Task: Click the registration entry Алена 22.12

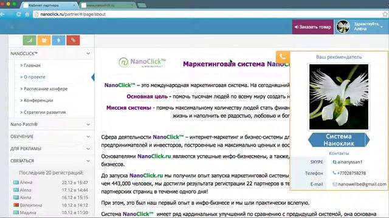Action: [x=51, y=182]
